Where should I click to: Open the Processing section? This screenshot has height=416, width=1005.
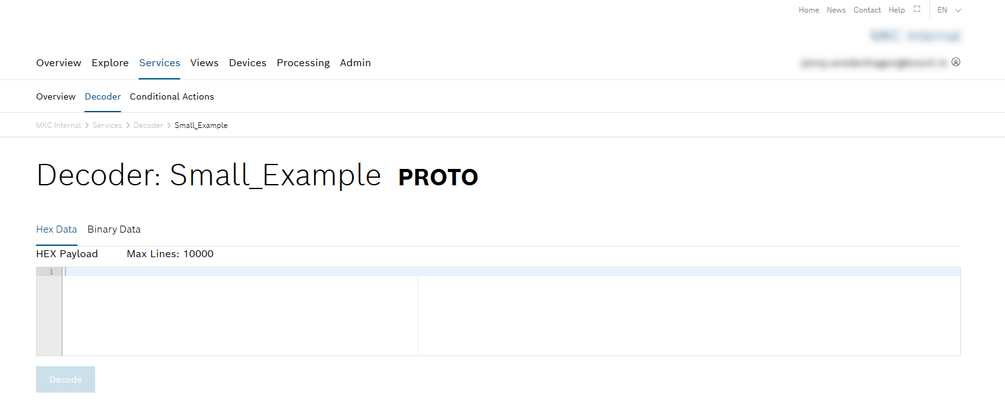[303, 63]
